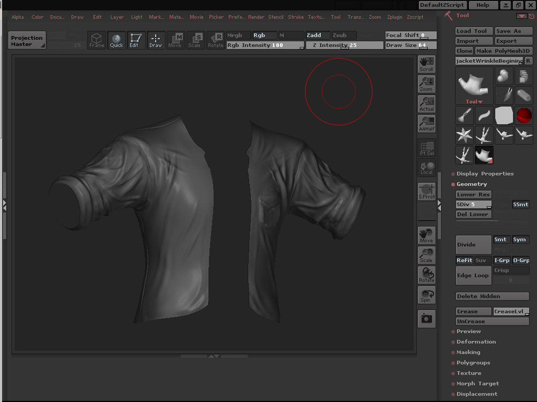Click the Scroll hand icon
The height and width of the screenshot is (402, 537).
pos(426,64)
